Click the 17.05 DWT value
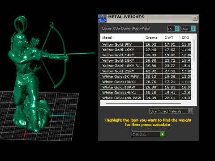This screenshot has width=215, height=161. [x=170, y=44]
